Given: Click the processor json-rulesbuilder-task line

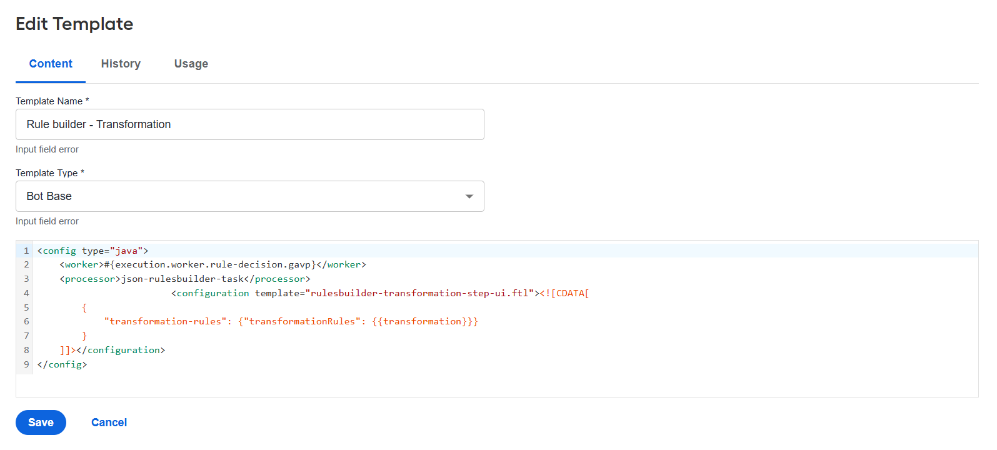Looking at the screenshot, I should (x=185, y=279).
